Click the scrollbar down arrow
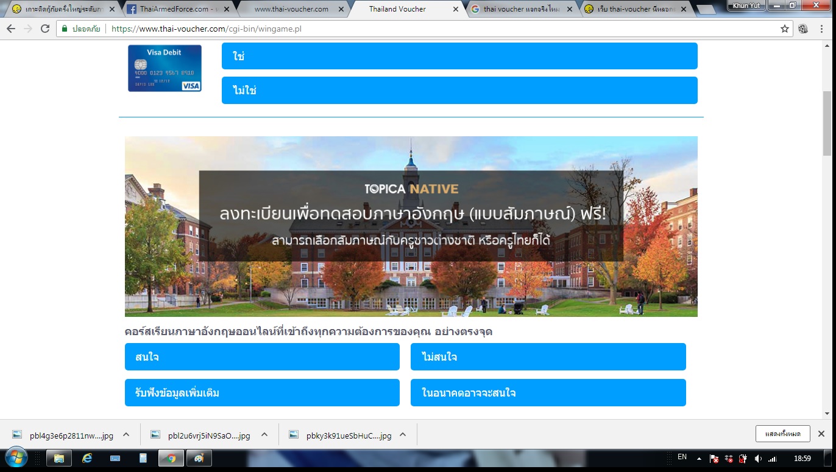Viewport: 836px width, 472px height. (827, 414)
